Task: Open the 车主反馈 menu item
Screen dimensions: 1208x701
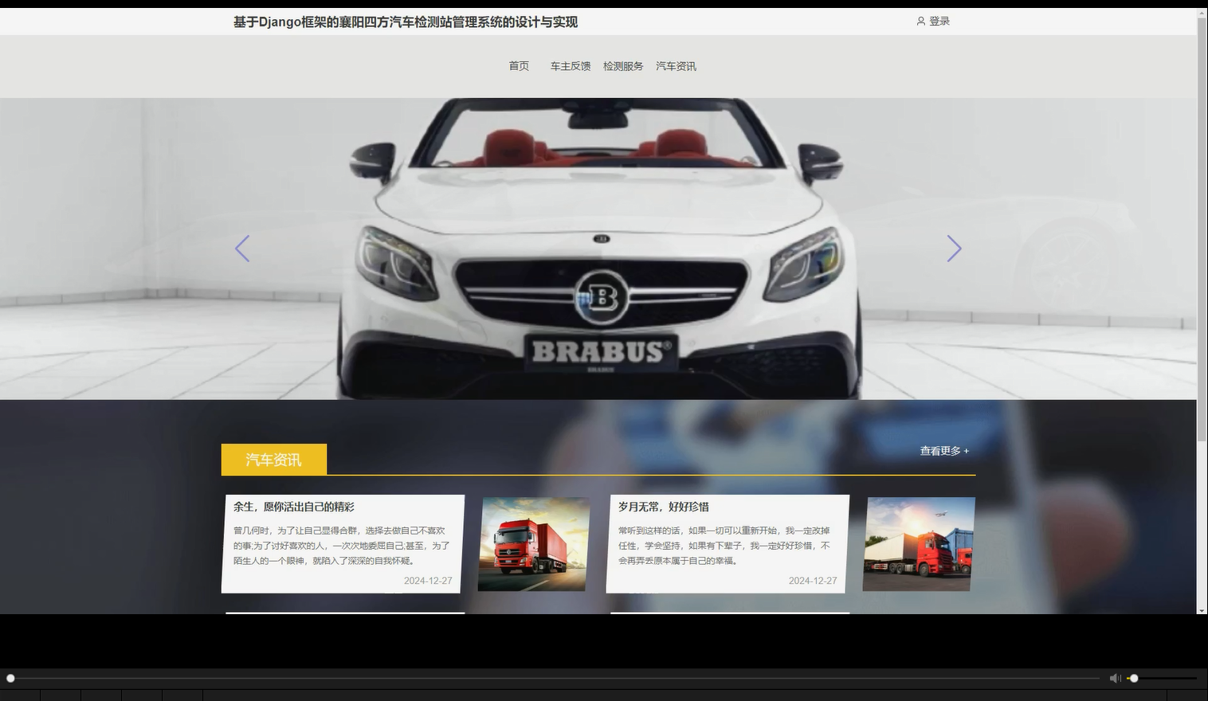Action: click(571, 66)
